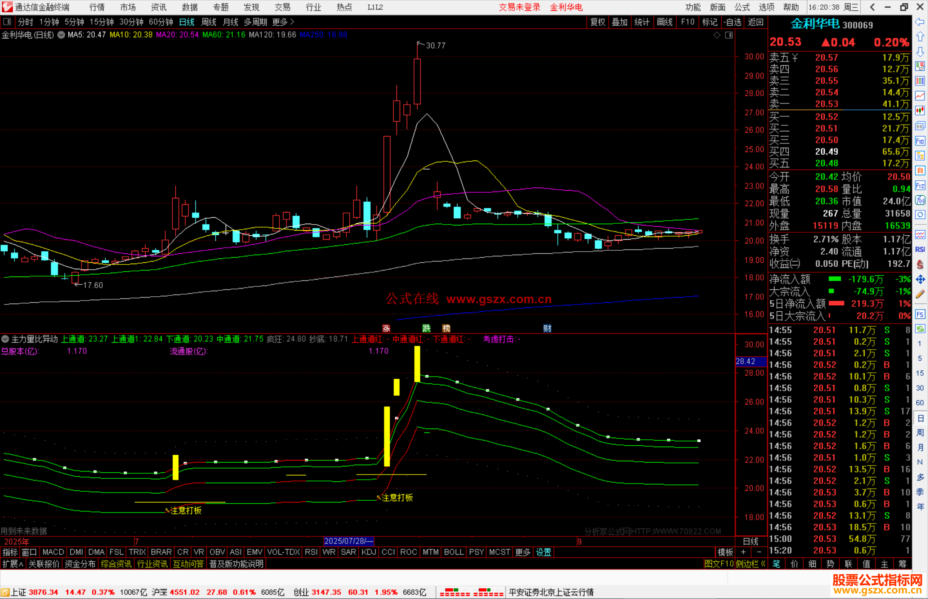The image size is (928, 599).
Task: Click the red 涨 marker on the chart
Action: pos(386,328)
